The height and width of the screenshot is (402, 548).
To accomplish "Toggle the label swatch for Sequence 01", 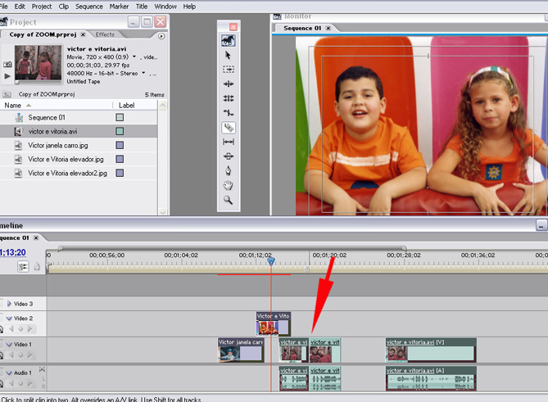I will pyautogui.click(x=120, y=118).
